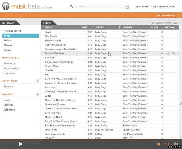
Task: Thumbs down Fasion of His Love
Action: point(173,54)
